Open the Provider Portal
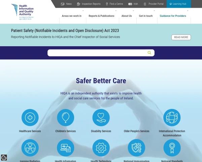This screenshot has width=202, height=162. [x=156, y=4]
